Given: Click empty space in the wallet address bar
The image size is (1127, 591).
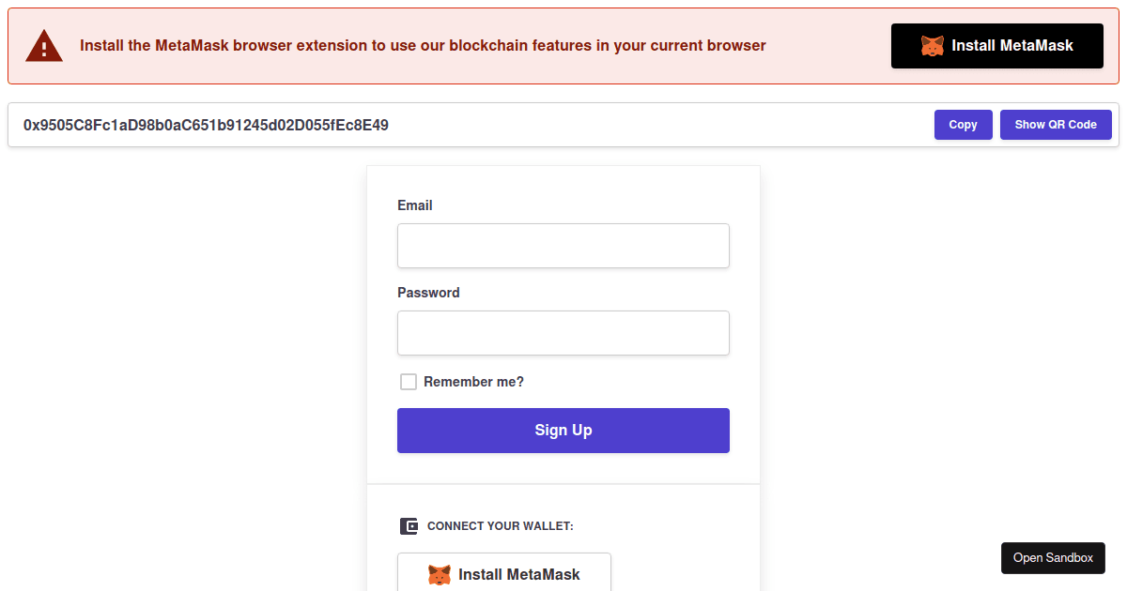Looking at the screenshot, I should (657, 125).
